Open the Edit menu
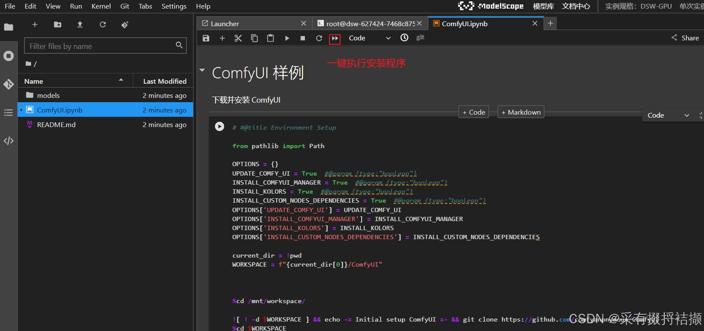The image size is (704, 331). [x=31, y=6]
